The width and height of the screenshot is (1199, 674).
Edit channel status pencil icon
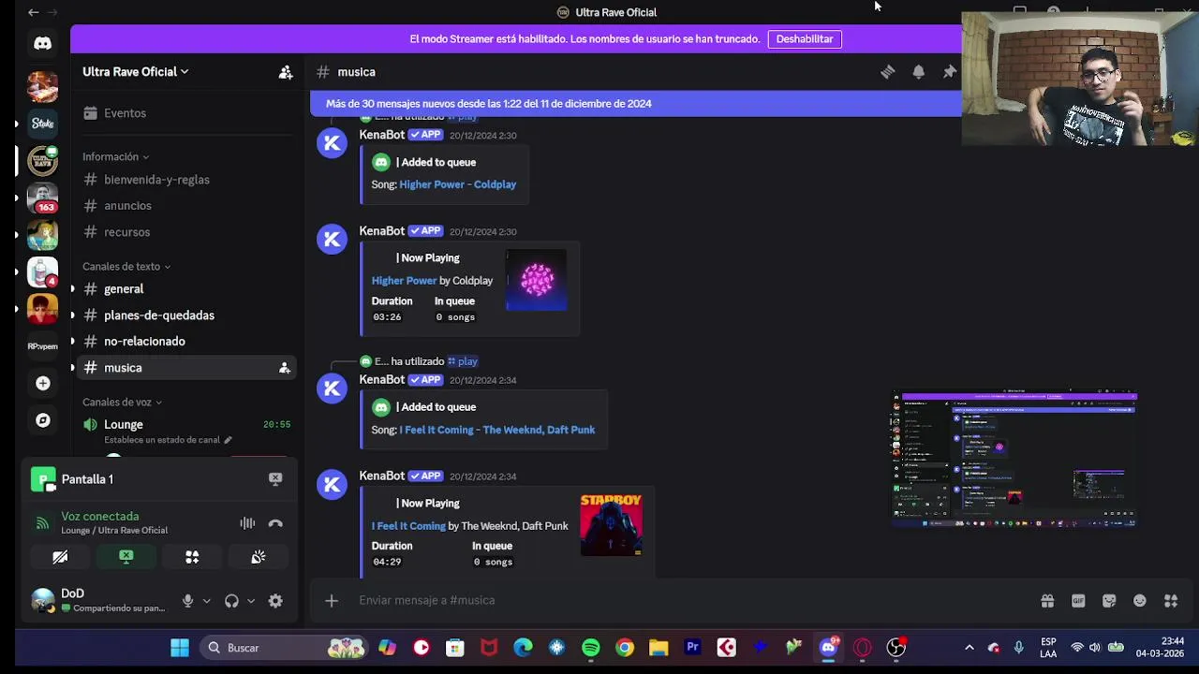[227, 440]
